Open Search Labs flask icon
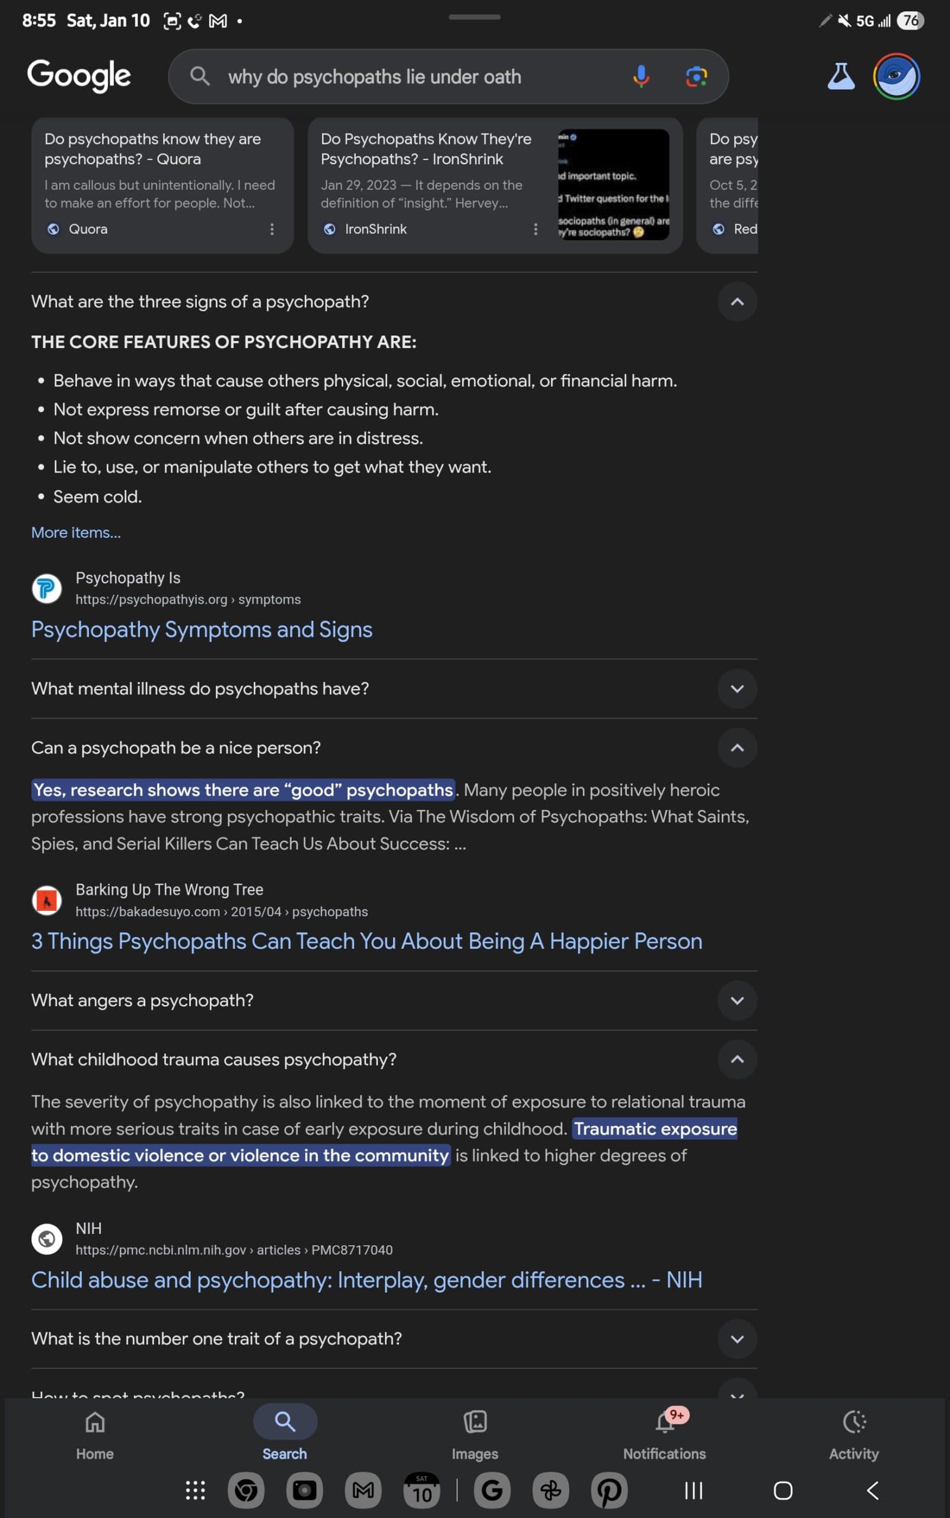Viewport: 950px width, 1518px height. coord(841,76)
